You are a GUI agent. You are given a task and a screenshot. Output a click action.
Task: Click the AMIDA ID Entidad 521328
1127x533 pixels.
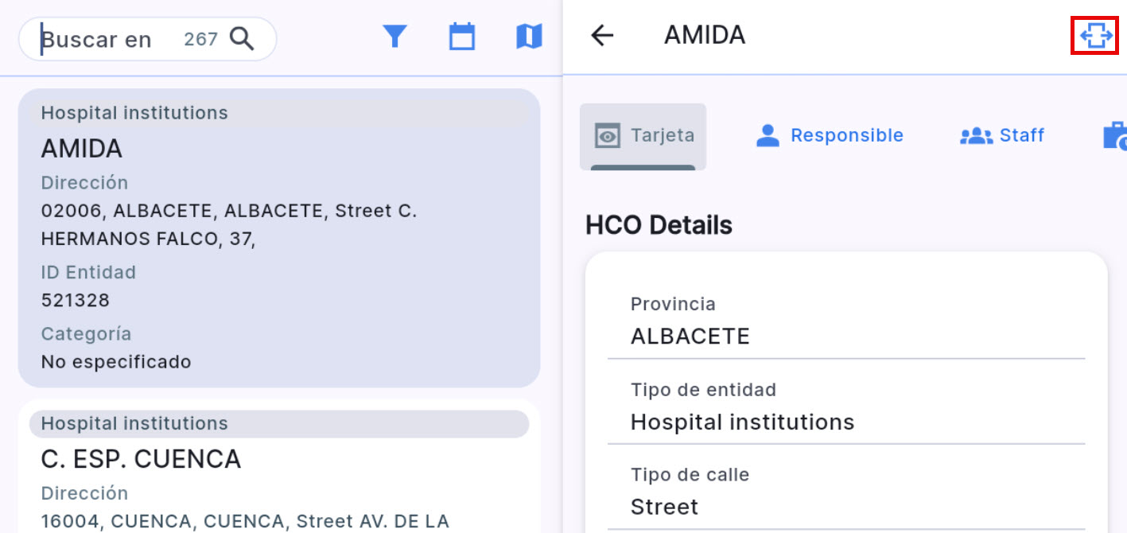point(76,300)
